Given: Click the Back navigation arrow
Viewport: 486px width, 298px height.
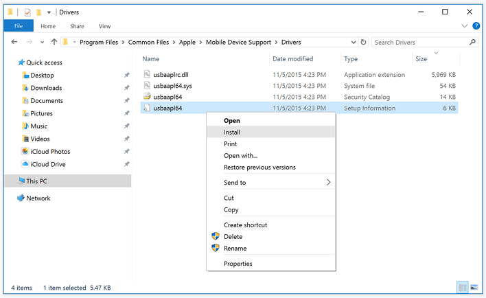Looking at the screenshot, I should click(x=14, y=42).
